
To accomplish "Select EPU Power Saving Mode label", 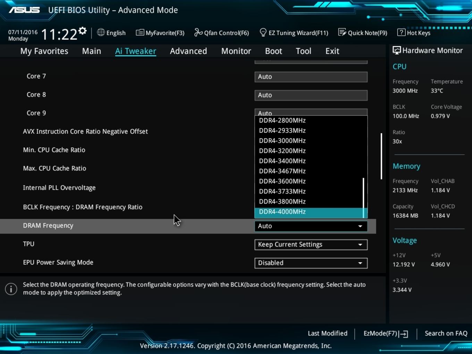I will point(58,262).
